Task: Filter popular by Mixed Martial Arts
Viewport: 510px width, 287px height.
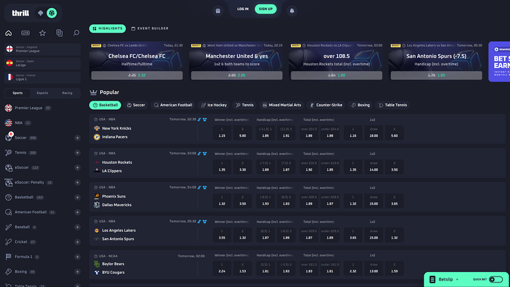Action: pos(281,105)
